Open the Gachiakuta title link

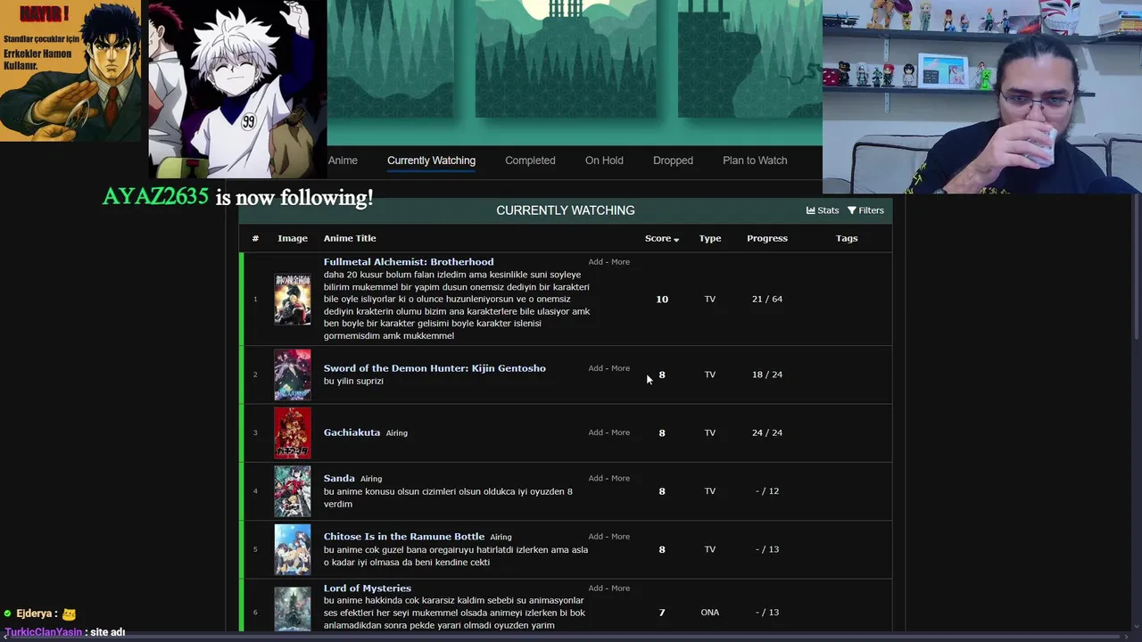point(352,432)
